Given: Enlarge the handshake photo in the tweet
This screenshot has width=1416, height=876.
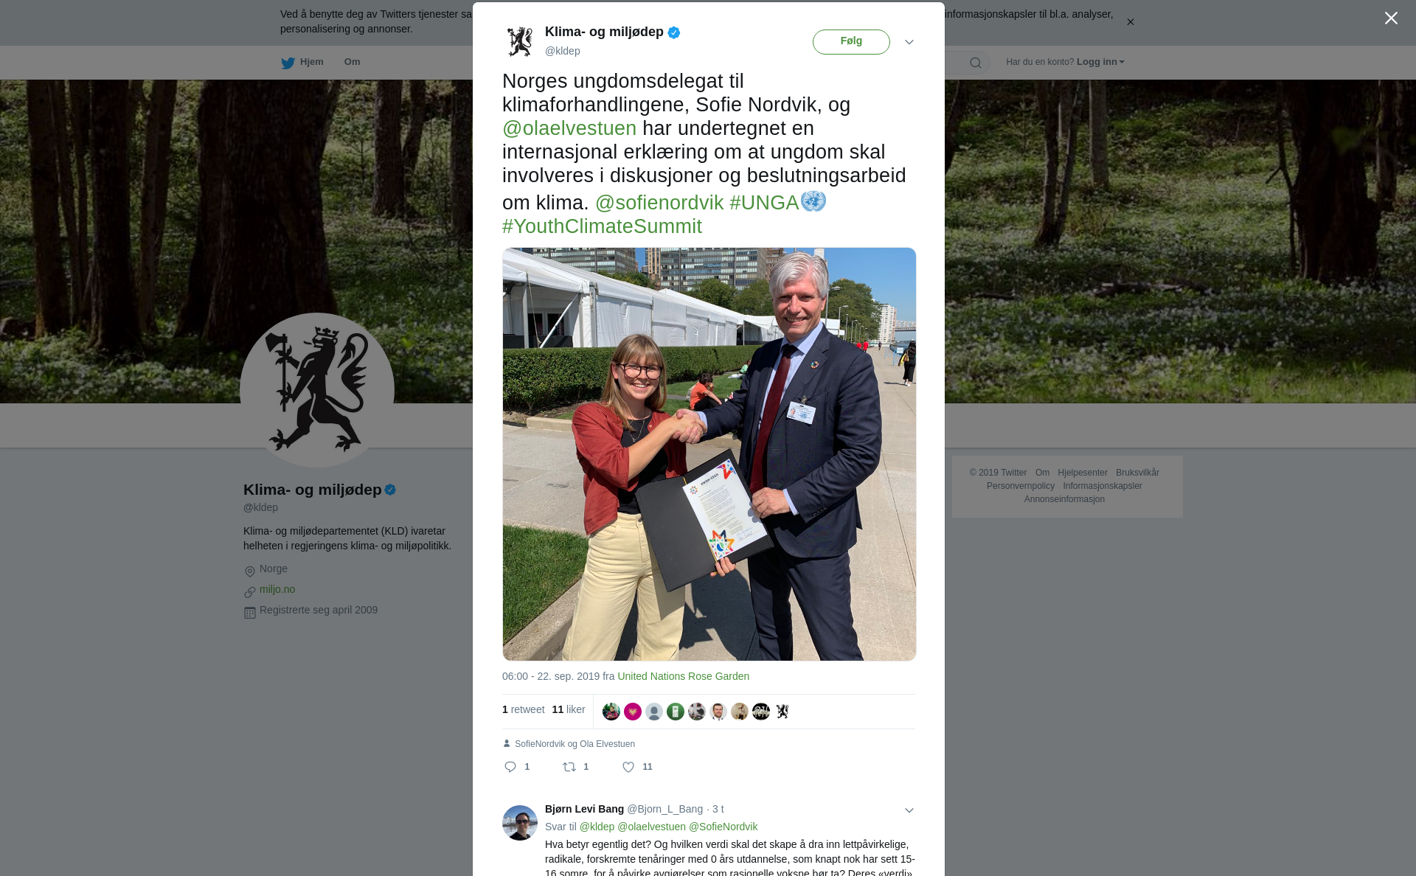Looking at the screenshot, I should pyautogui.click(x=709, y=454).
